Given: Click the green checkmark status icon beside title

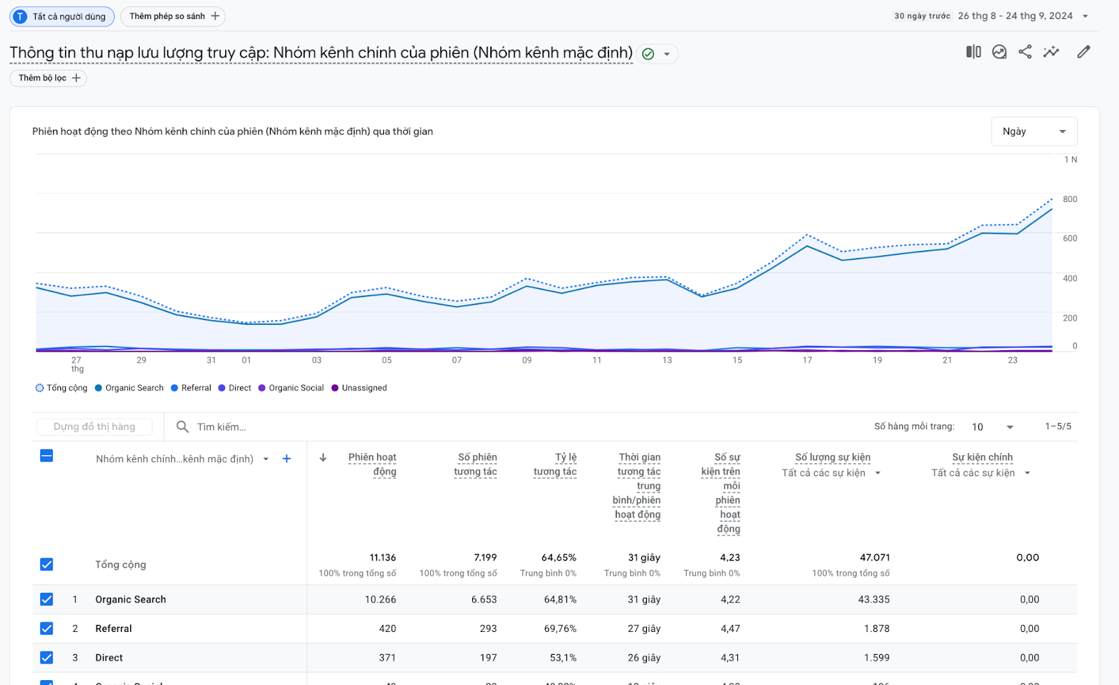Looking at the screenshot, I should click(648, 54).
